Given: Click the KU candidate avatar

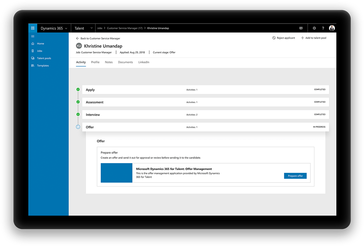Looking at the screenshot, I should (79, 46).
